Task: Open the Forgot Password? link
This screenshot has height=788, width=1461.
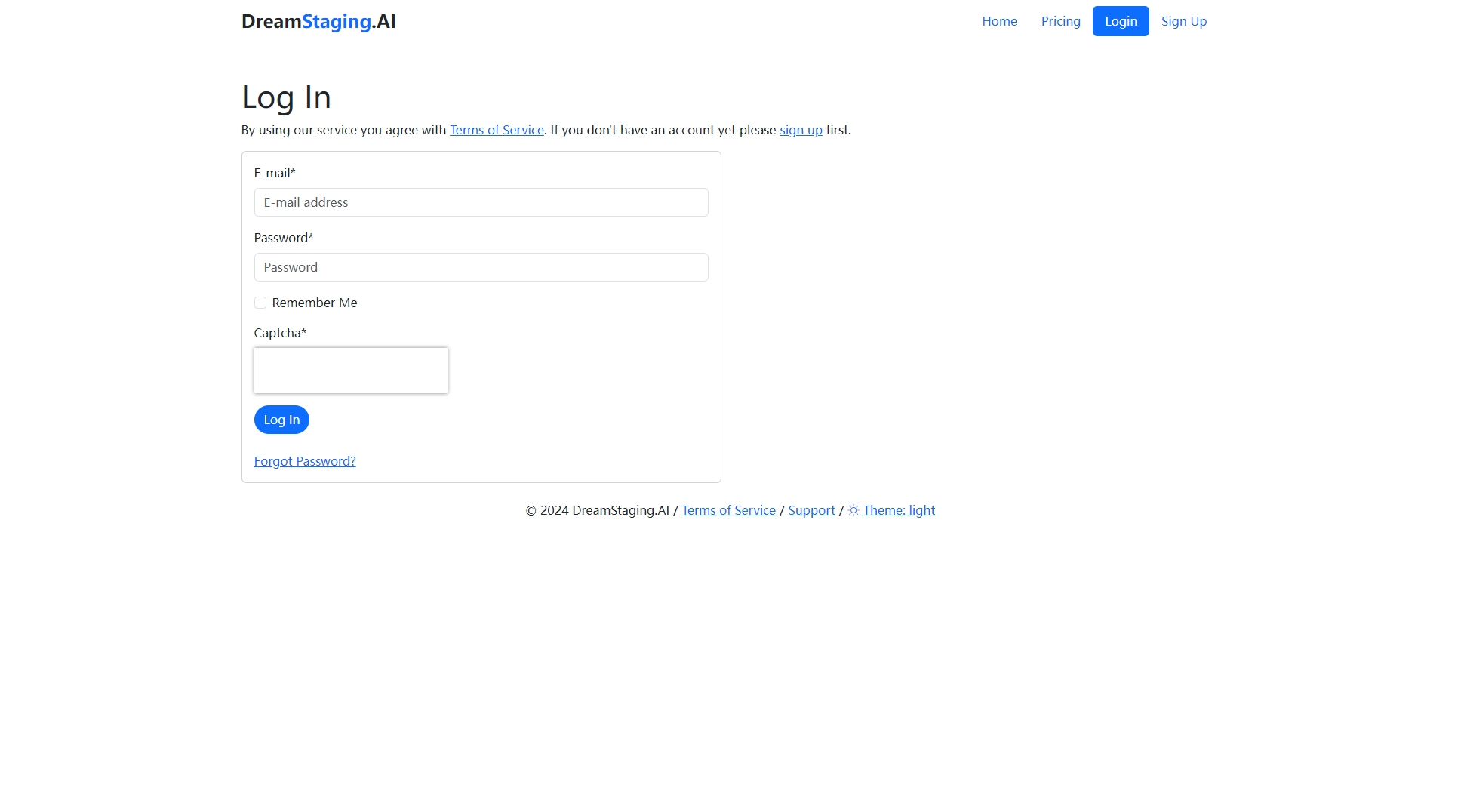Action: [x=305, y=461]
